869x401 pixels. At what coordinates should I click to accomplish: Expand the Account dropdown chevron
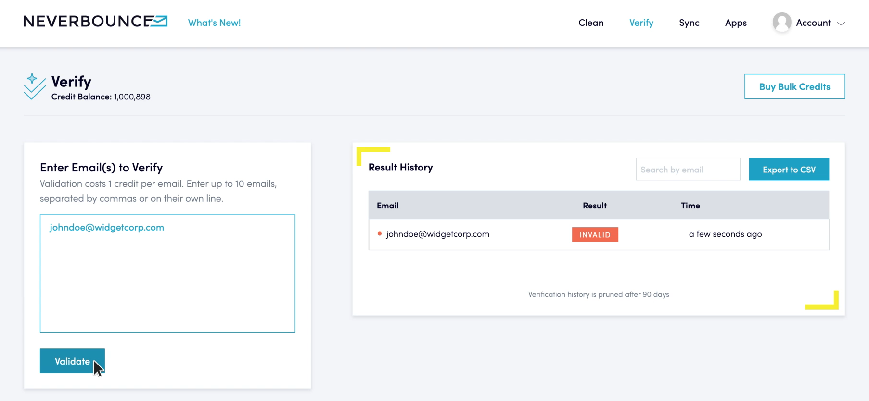point(841,23)
